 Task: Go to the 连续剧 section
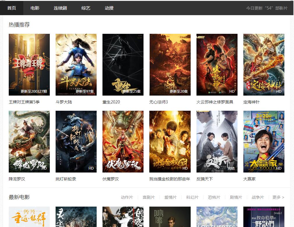(60, 8)
